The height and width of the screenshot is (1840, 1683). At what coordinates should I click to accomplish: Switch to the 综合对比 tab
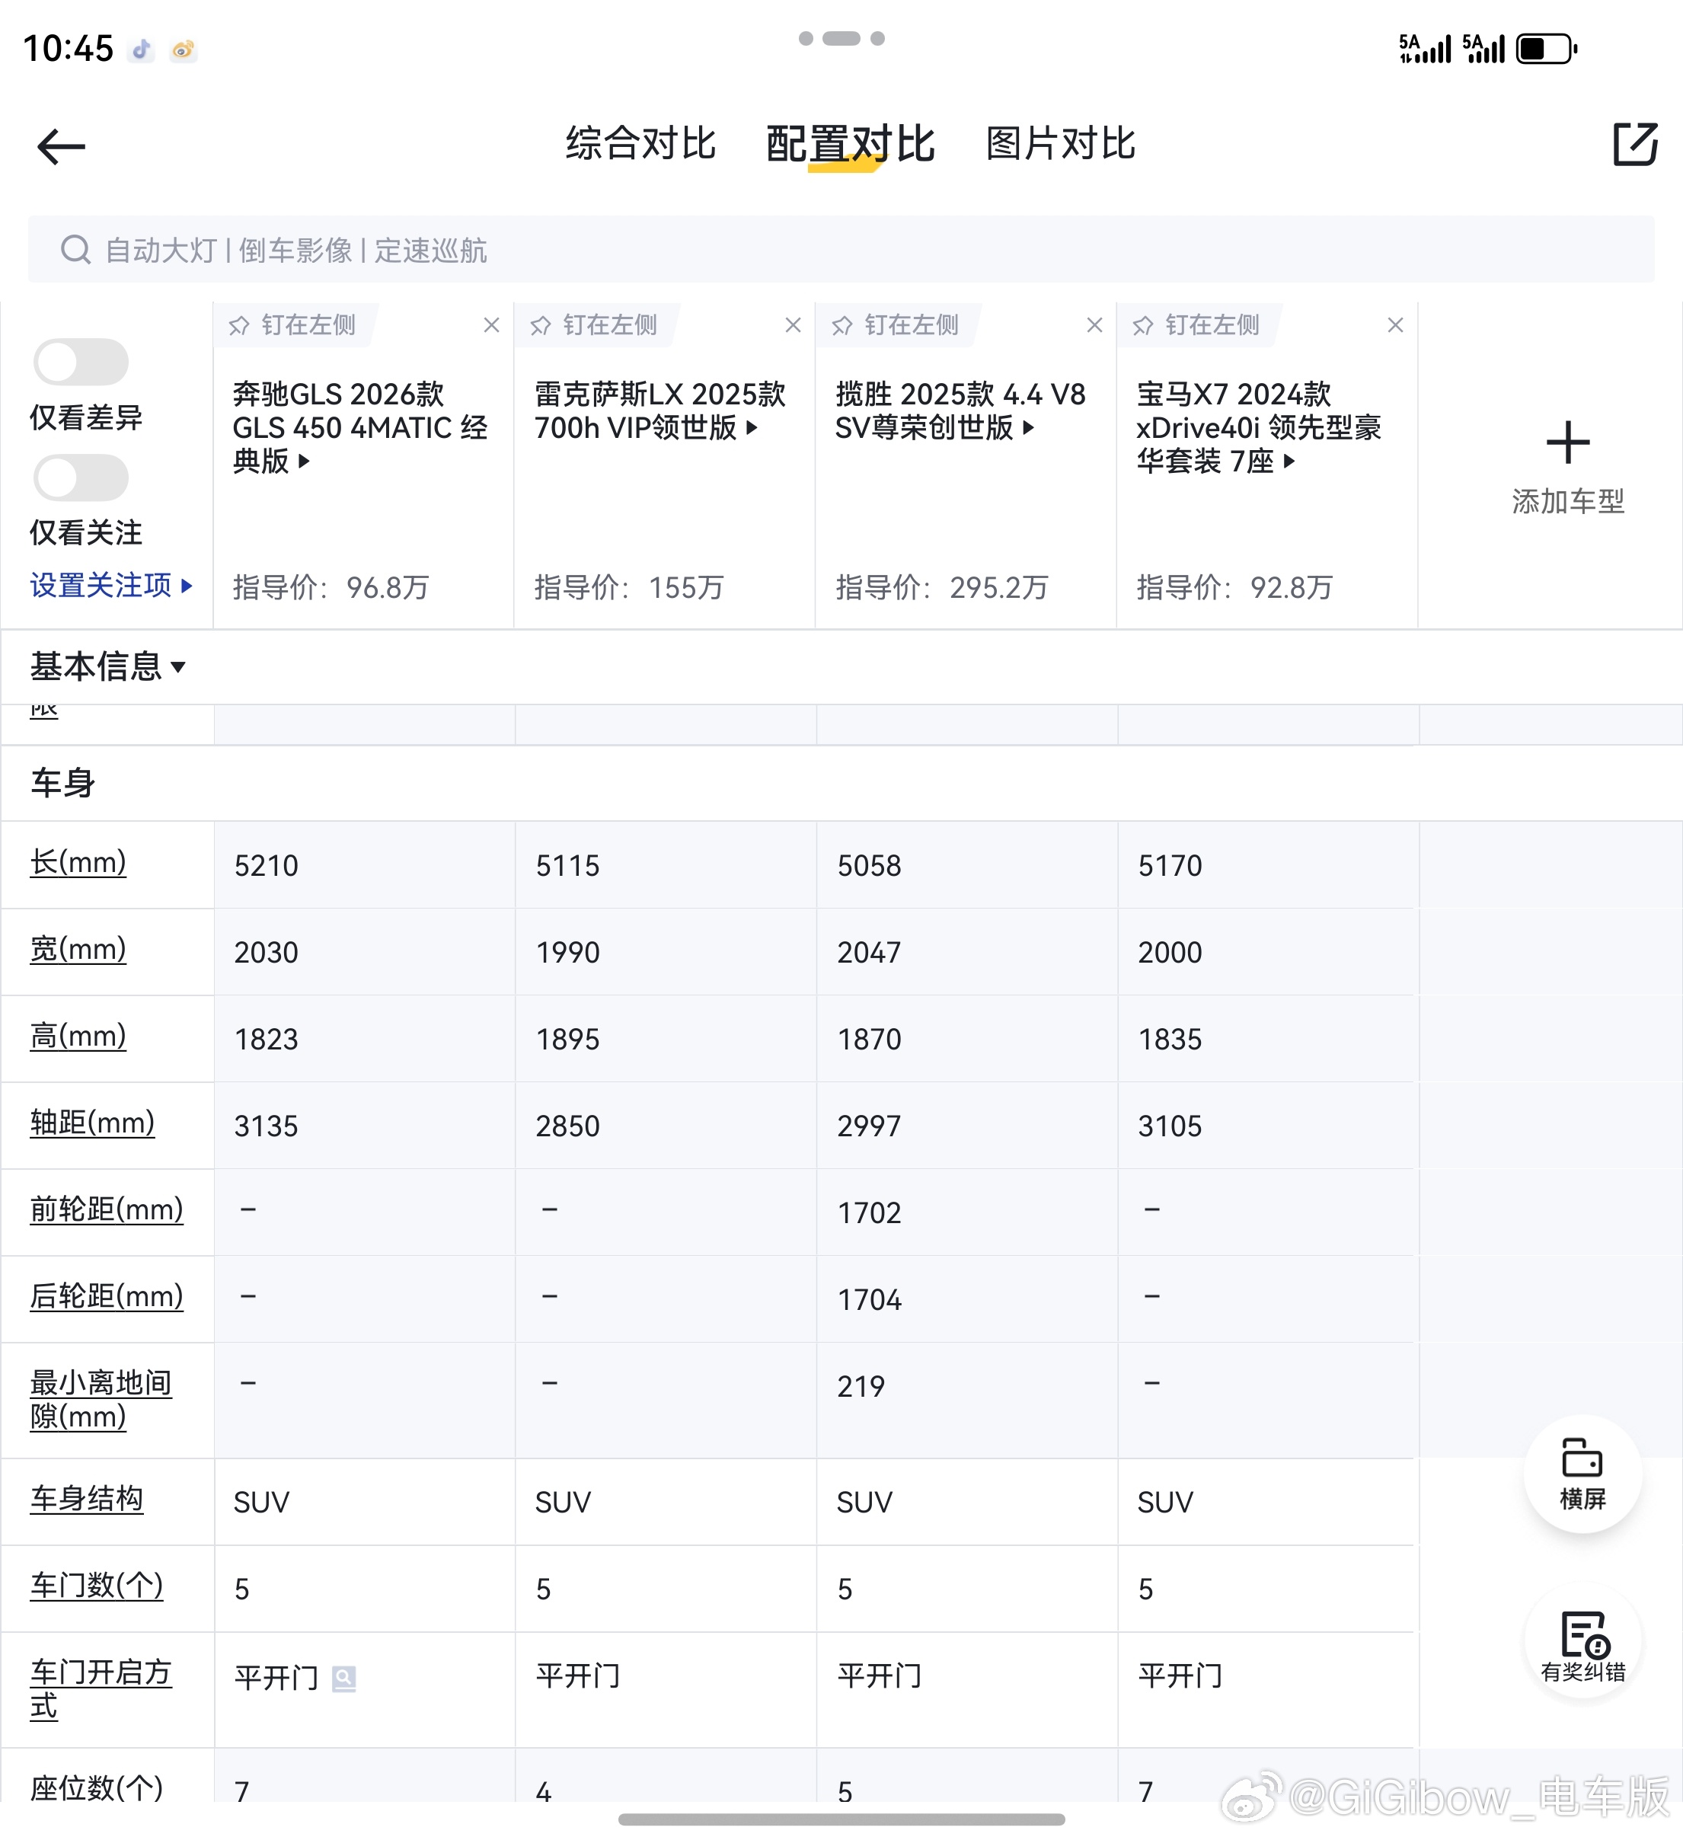[640, 144]
